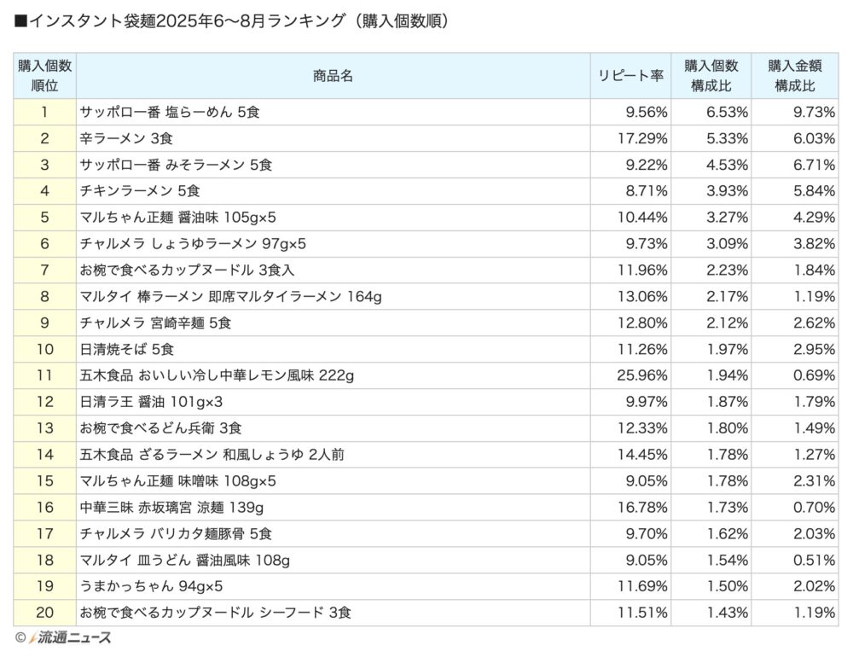Select マルちゃん正麺 醤油味 105g×5 row
Screen dimensions: 853x657
tap(426, 218)
